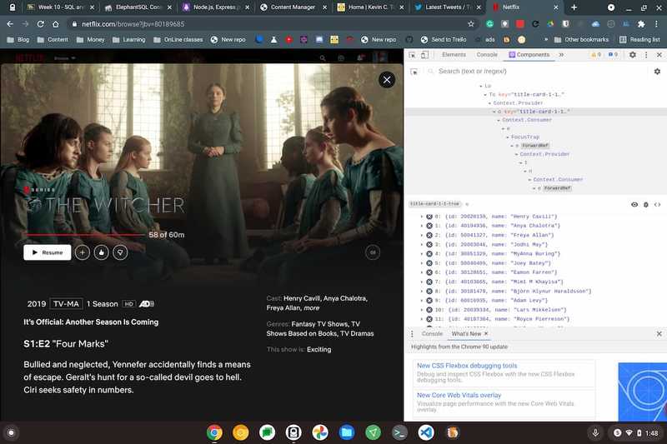The image size is (667, 444).
Task: Switch to Console tab in DevTools
Action: pyautogui.click(x=487, y=55)
